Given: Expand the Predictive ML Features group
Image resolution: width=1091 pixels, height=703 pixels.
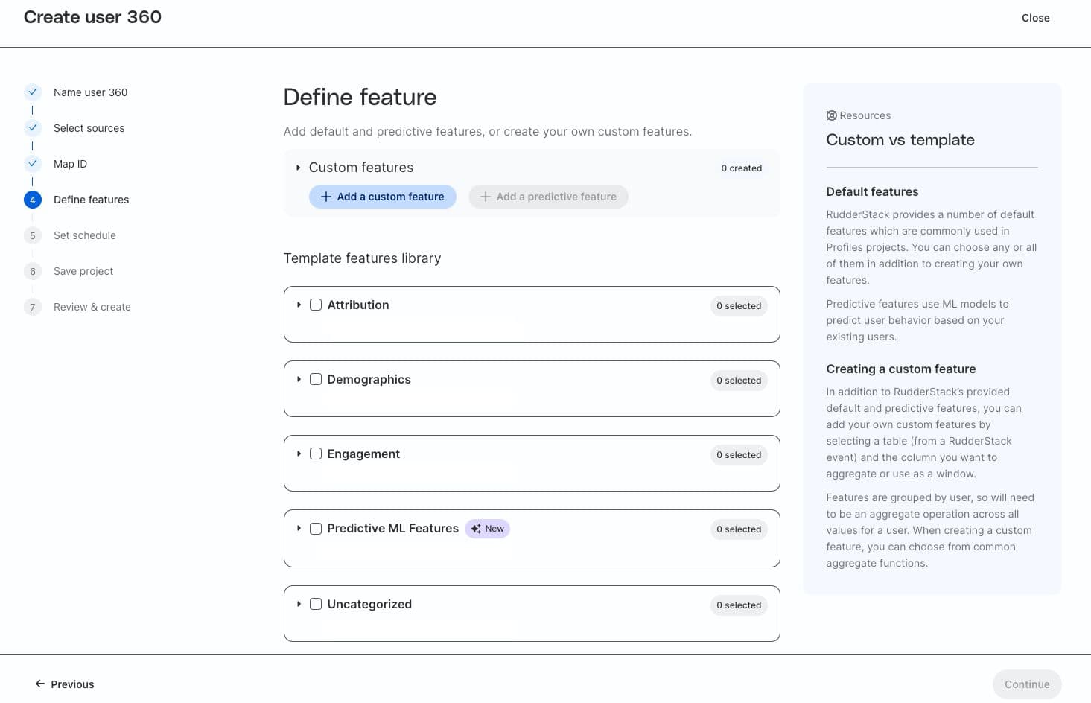Looking at the screenshot, I should 299,528.
